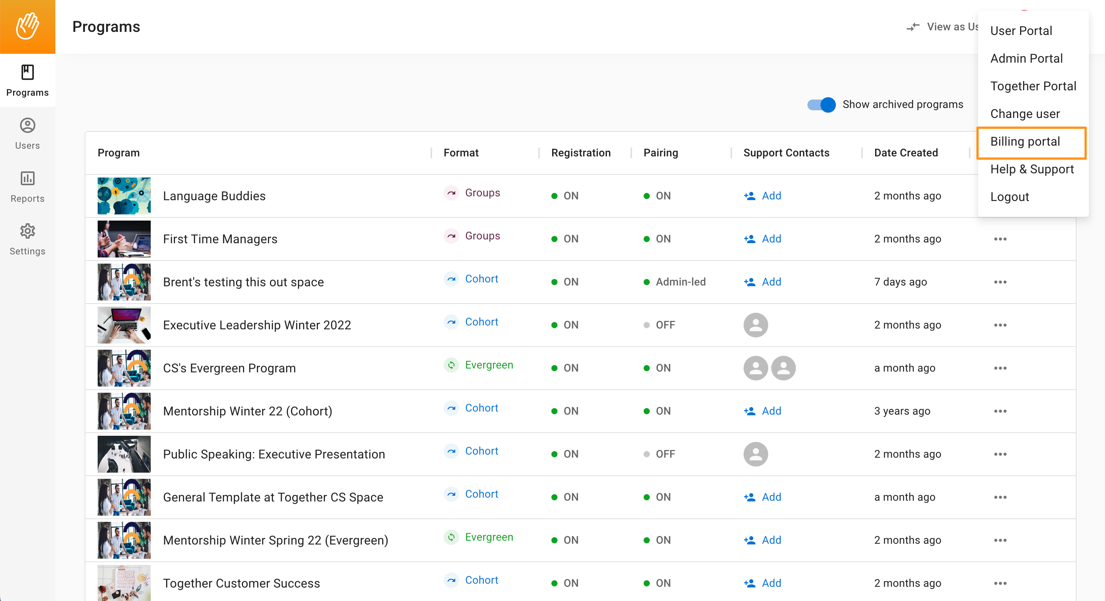The height and width of the screenshot is (601, 1105).
Task: Open the overflow menu for First Time Managers
Action: pos(1000,239)
